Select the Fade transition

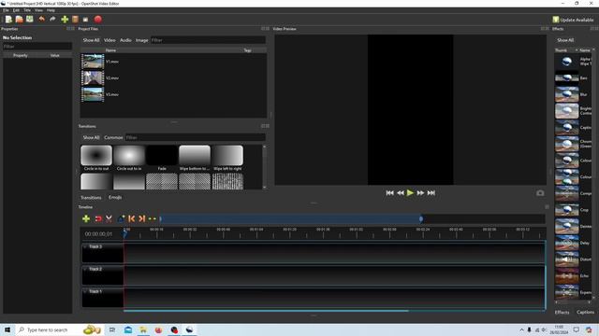pyautogui.click(x=162, y=156)
